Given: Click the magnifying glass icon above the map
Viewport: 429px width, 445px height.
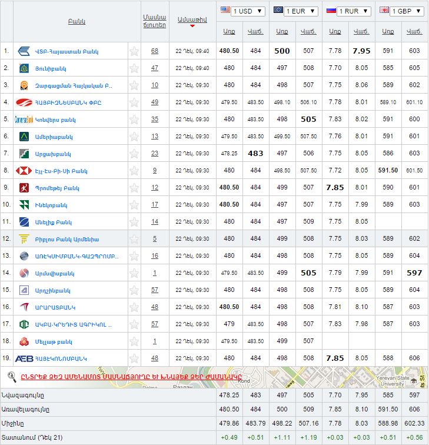Looking at the screenshot, I should click(11, 376).
